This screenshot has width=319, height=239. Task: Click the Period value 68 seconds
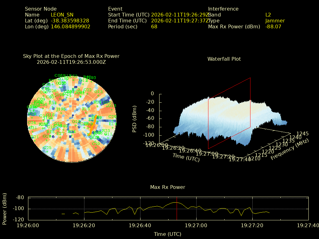coord(154,27)
